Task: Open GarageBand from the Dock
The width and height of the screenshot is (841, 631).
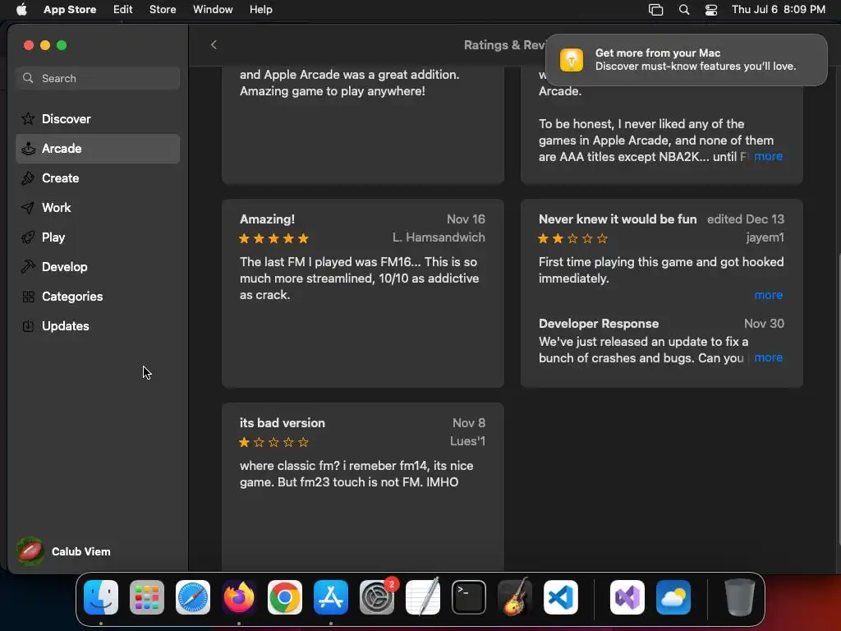Action: 515,597
